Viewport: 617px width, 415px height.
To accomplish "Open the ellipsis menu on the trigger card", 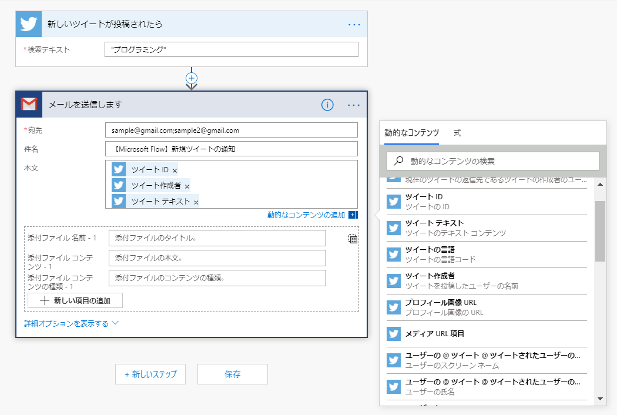I will click(354, 24).
